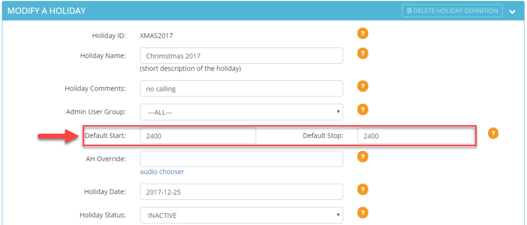Open the audio chooser link
The width and height of the screenshot is (527, 225).
[x=162, y=172]
